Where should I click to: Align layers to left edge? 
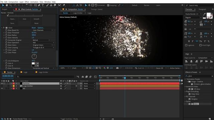tap(186, 61)
